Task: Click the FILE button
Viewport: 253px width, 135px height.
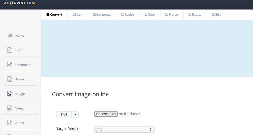Action: point(64,115)
